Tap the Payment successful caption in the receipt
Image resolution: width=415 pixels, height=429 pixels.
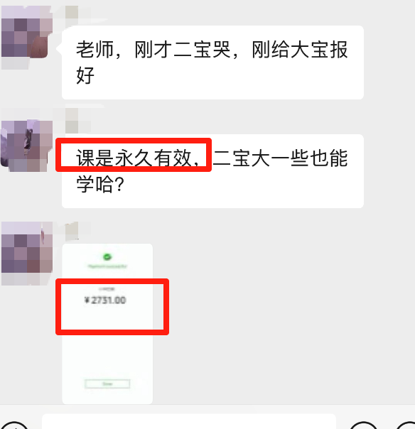point(107,266)
